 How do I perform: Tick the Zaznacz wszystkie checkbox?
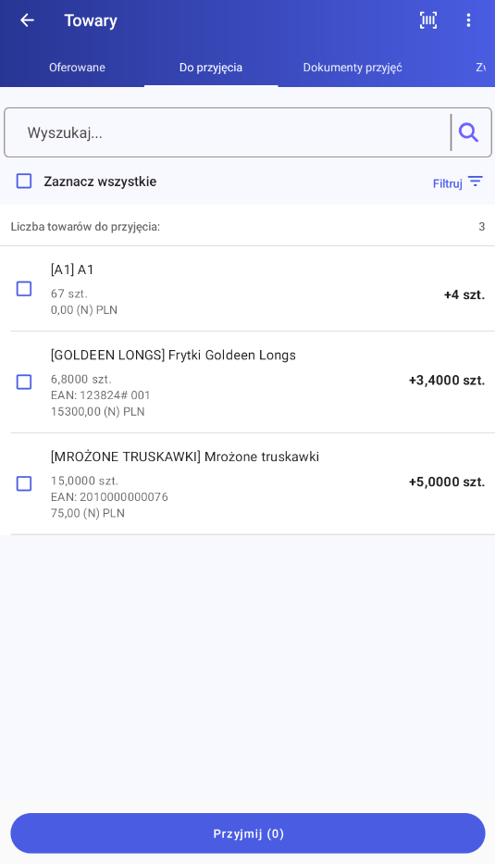[x=24, y=181]
